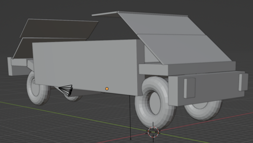Select the orange origin point on the car body
253x143 pixels.
[x=107, y=89]
